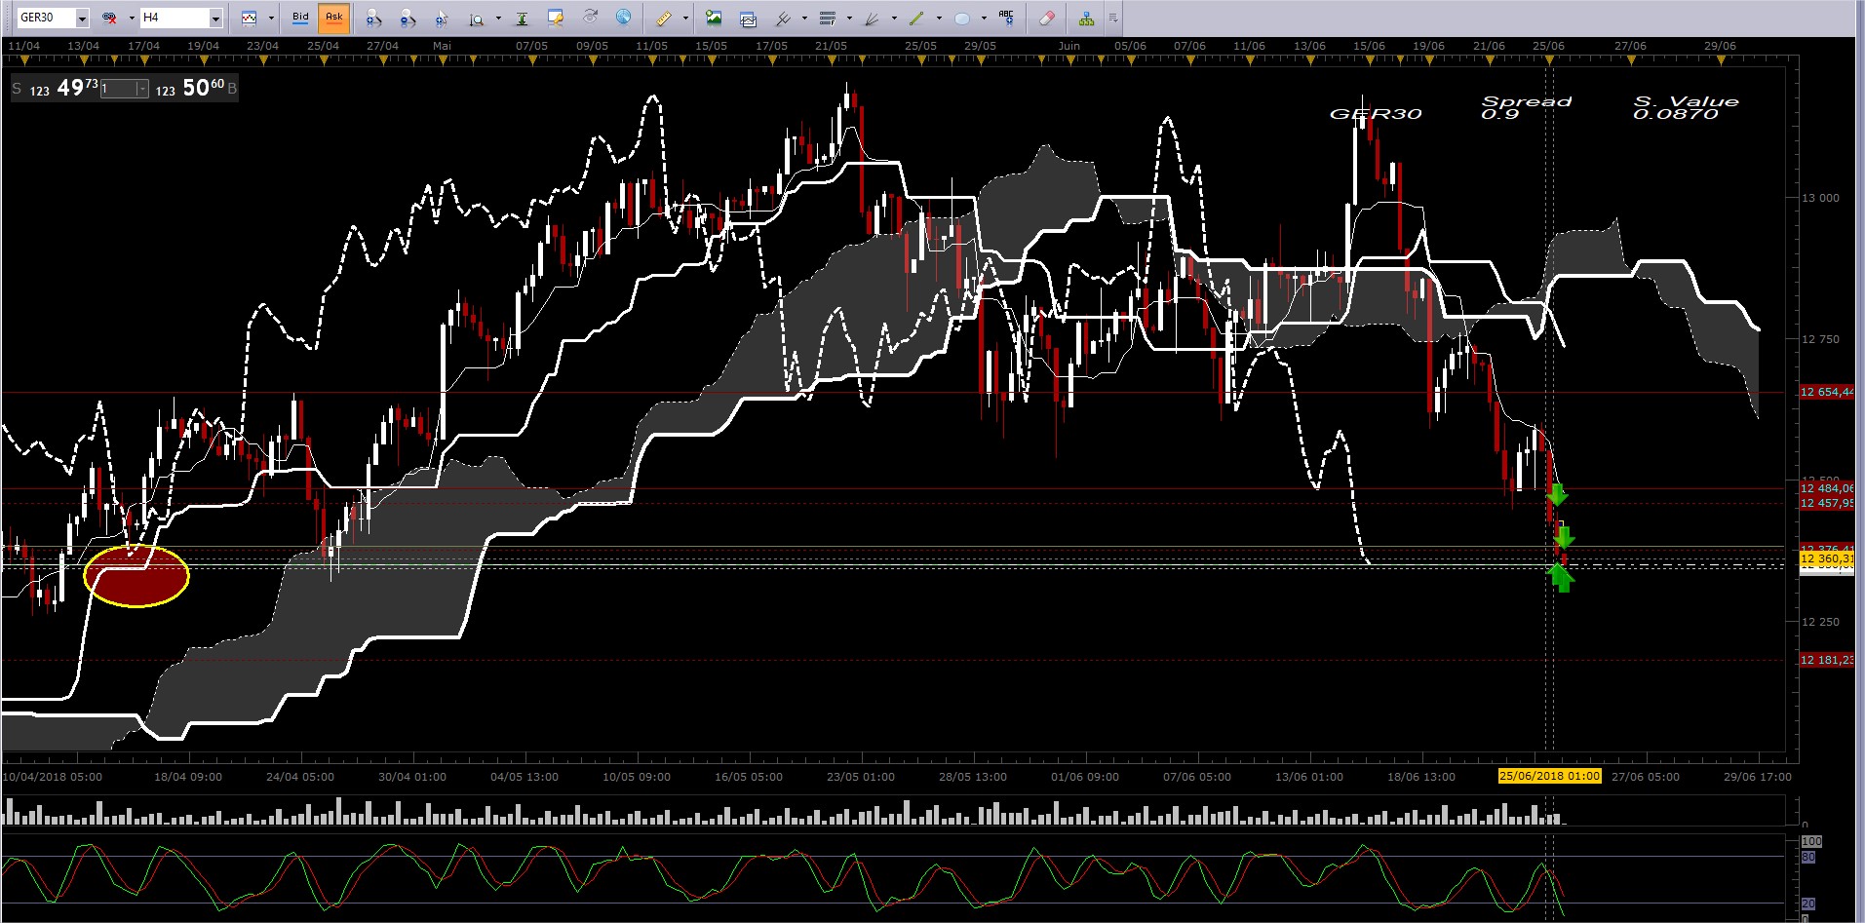Image resolution: width=1865 pixels, height=923 pixels.
Task: Click the 80 level on stochastic scale
Action: (1807, 857)
